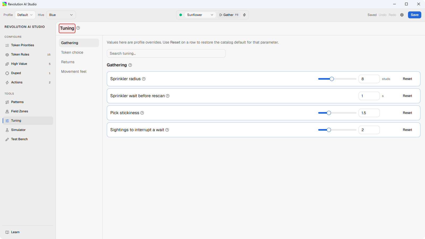This screenshot has height=239, width=425.
Task: Open the Simulator tool
Action: (x=28, y=130)
